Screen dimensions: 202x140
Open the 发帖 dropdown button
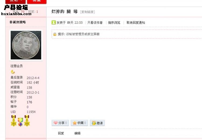(x=15, y=1)
